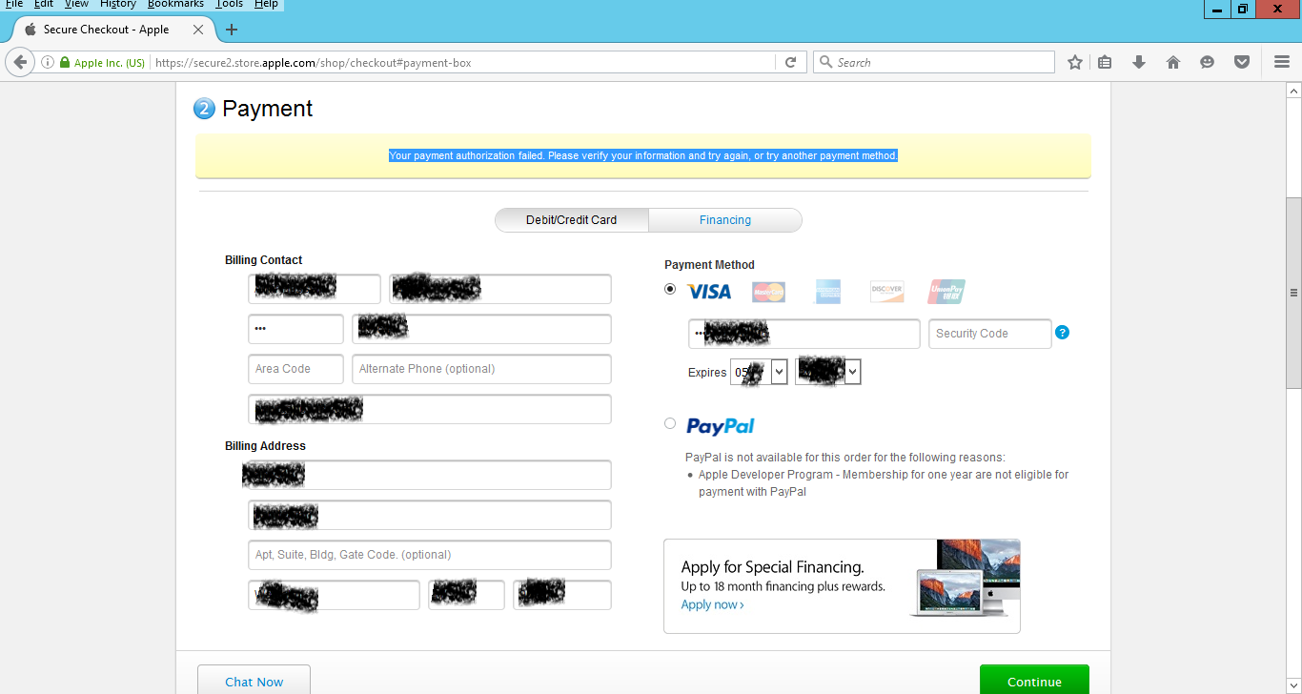Click the vertical scrollbar thumb

pyautogui.click(x=1293, y=292)
